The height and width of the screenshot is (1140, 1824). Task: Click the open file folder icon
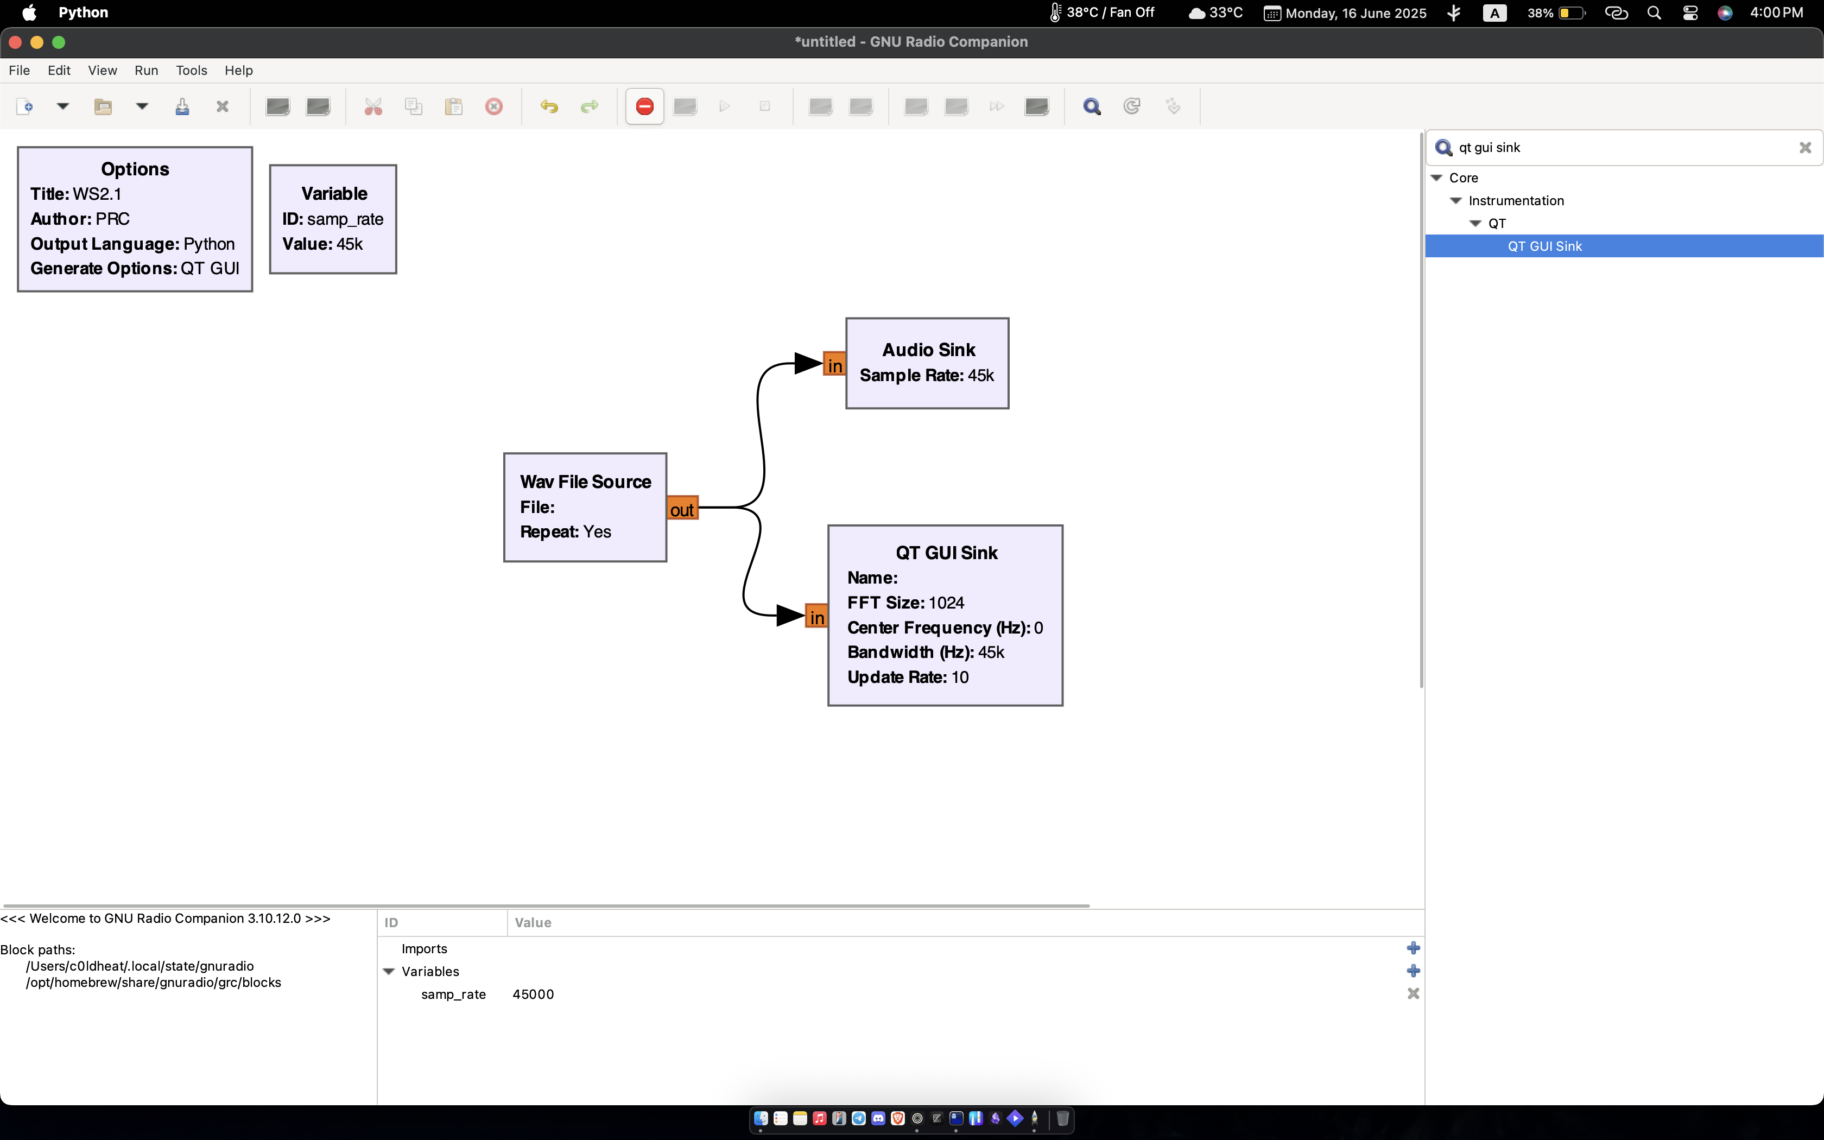coord(103,106)
